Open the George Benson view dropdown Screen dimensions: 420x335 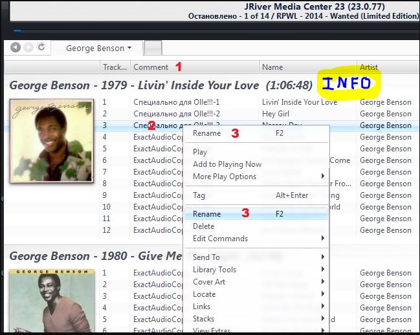[x=98, y=48]
